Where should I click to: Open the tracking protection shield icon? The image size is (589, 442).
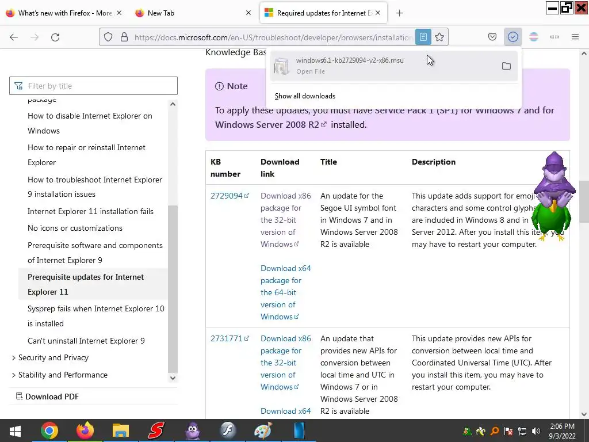(108, 37)
